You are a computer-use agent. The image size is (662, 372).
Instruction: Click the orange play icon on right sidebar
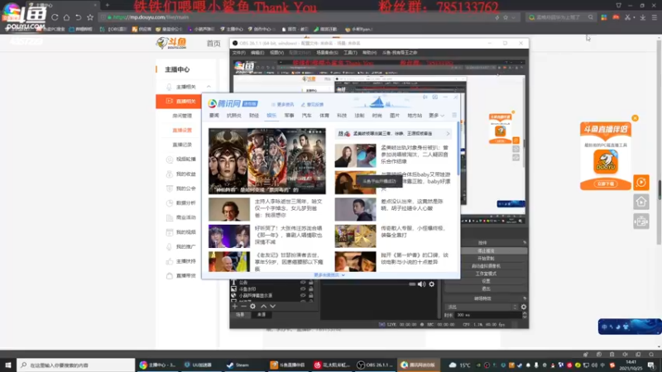point(640,182)
